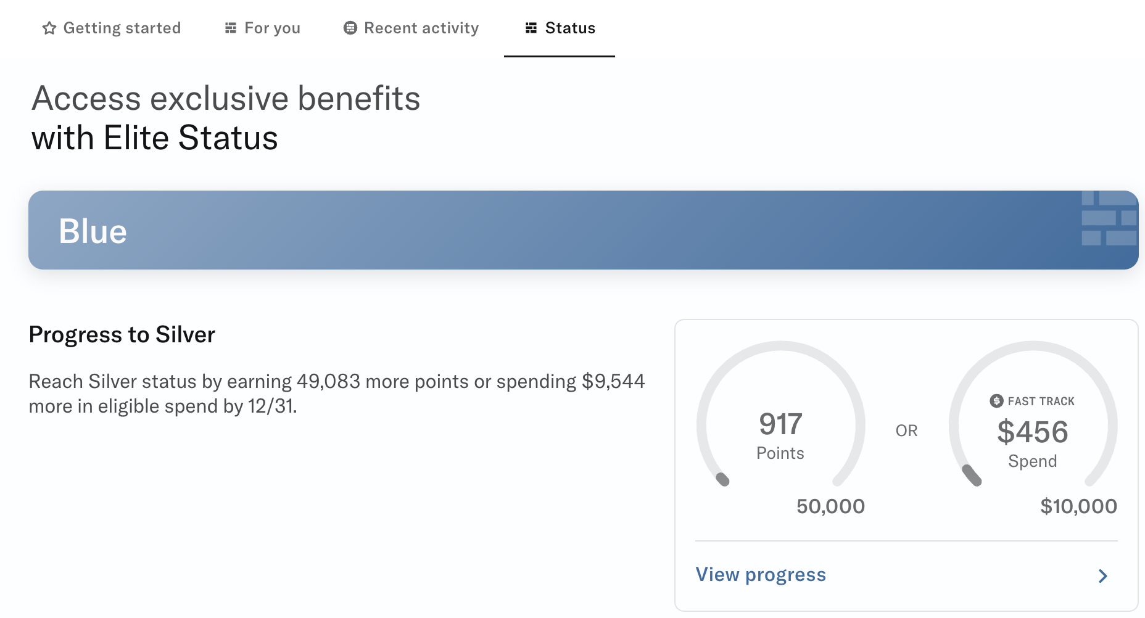The image size is (1145, 618).
Task: Click the squares icon next to Status
Action: click(x=531, y=27)
